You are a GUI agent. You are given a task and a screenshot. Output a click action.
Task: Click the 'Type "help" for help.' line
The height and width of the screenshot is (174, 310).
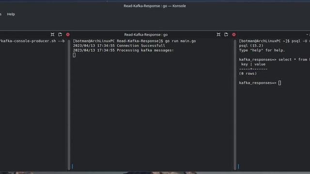(x=262, y=50)
